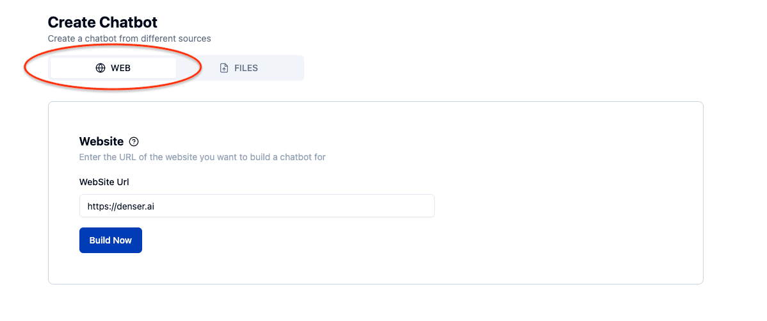Focus the WebSite Url input field
Screen dimensions: 767x321
[x=257, y=206]
